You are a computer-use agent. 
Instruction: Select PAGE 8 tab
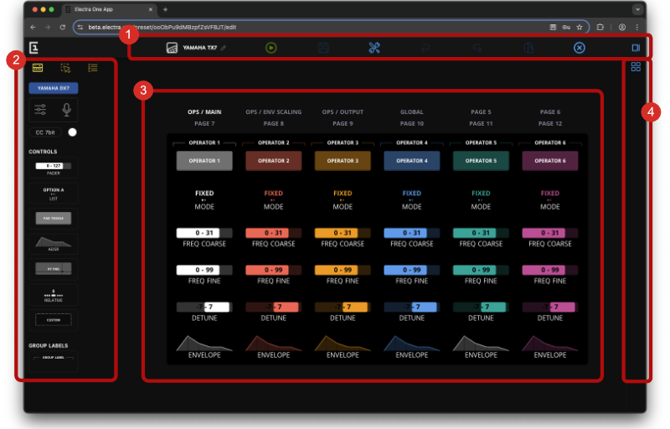coord(274,123)
